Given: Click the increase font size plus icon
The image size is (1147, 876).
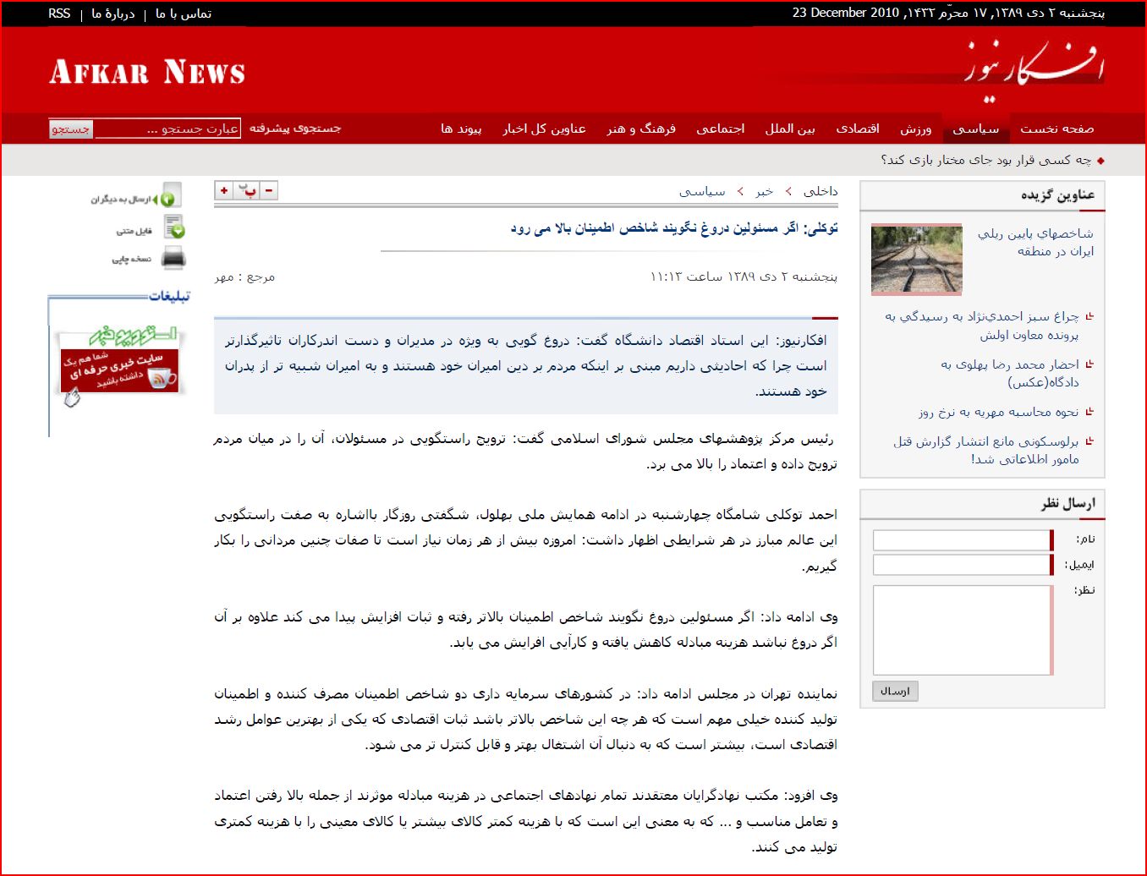Looking at the screenshot, I should click(x=224, y=191).
